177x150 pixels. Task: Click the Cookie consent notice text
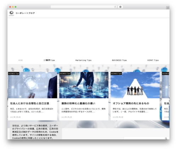point(35,132)
